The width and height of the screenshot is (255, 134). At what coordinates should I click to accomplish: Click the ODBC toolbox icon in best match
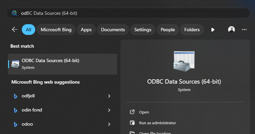pos(15,64)
